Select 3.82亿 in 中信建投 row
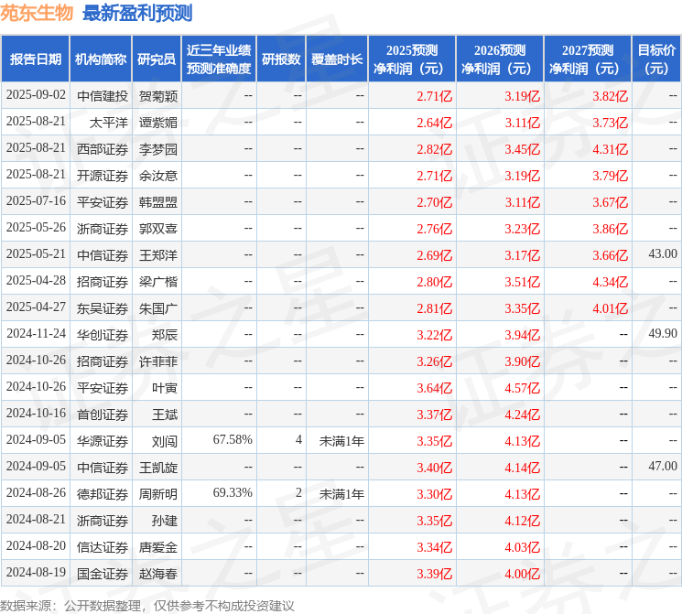This screenshot has height=614, width=682. [610, 96]
